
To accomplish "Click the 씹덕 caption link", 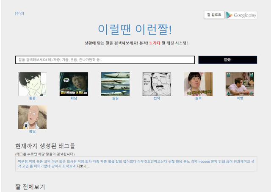I will pos(157,98).
